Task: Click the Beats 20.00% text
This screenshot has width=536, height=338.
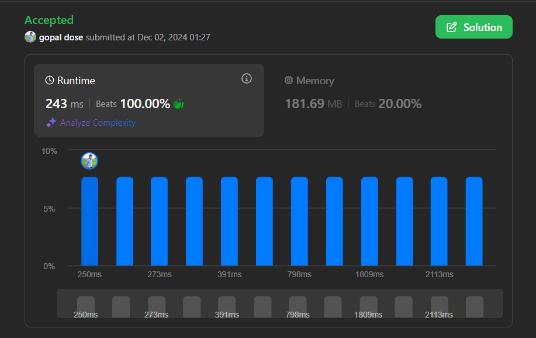Action: [388, 104]
